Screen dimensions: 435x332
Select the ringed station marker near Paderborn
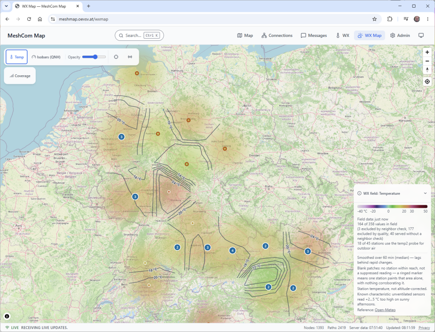point(158,134)
